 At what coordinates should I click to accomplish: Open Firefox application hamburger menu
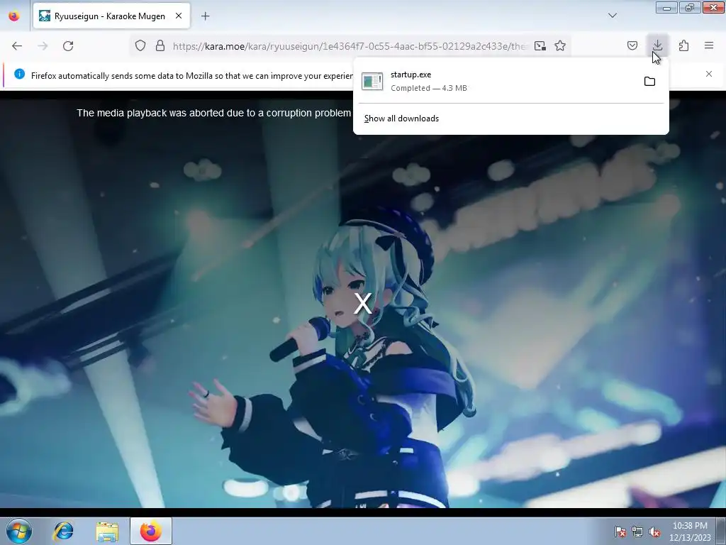709,45
